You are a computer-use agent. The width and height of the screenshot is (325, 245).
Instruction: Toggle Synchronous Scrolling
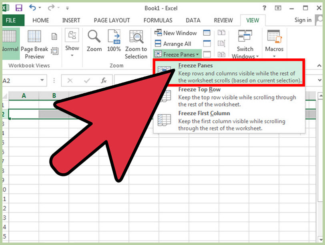coord(221,43)
